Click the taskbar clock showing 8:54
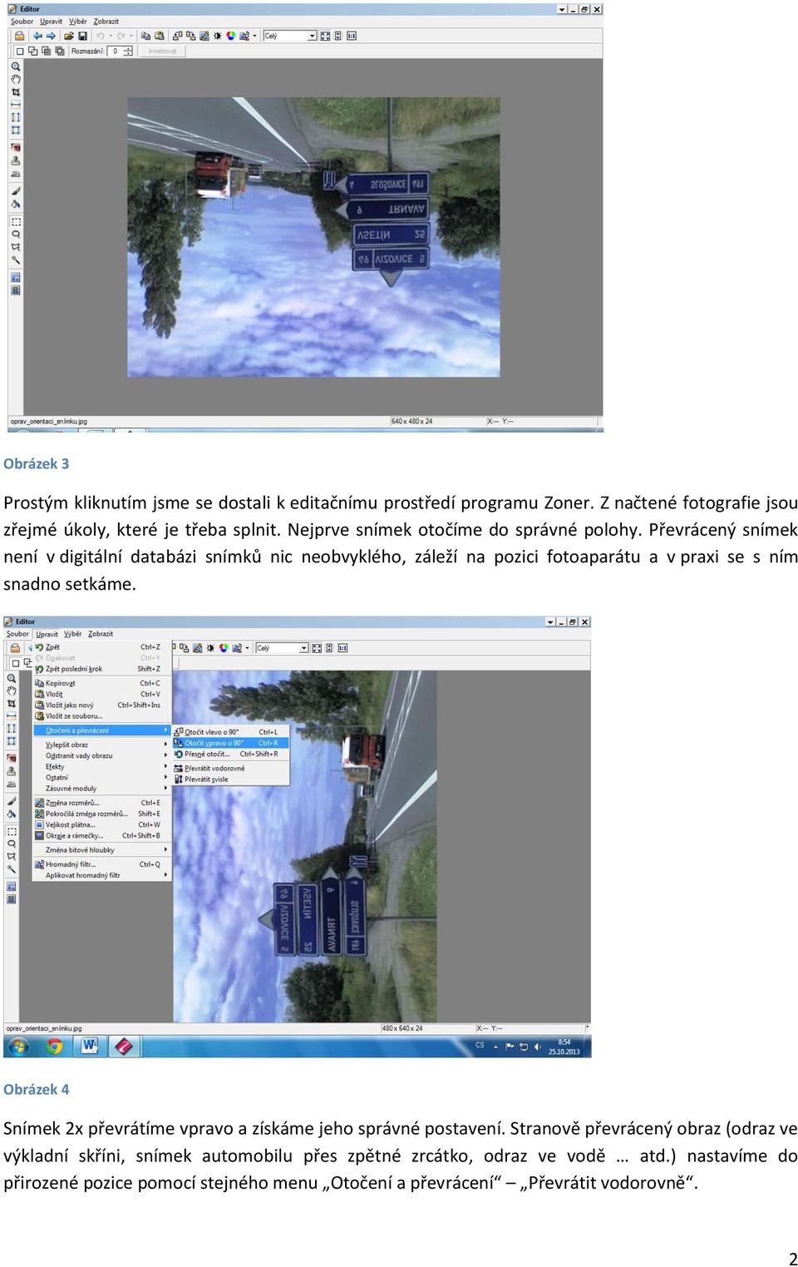 (564, 1047)
